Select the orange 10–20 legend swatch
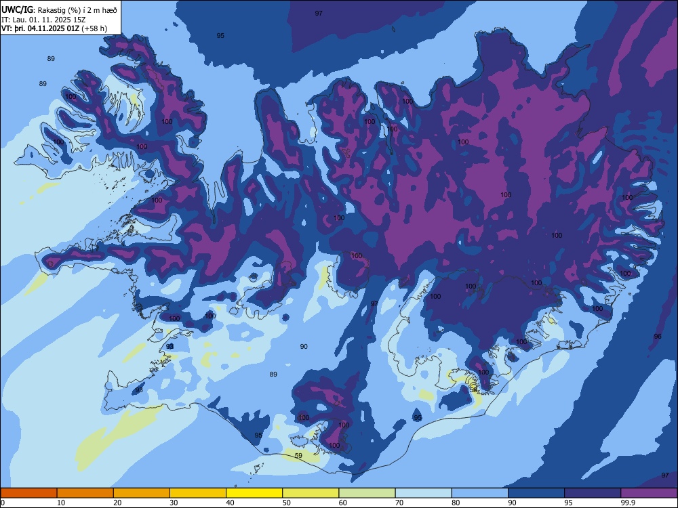Viewport: 678px width, 508px height. click(x=85, y=493)
